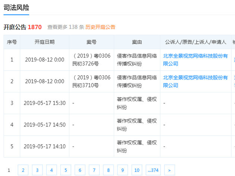Select date 2019-05-17 15:30

(x=45, y=103)
